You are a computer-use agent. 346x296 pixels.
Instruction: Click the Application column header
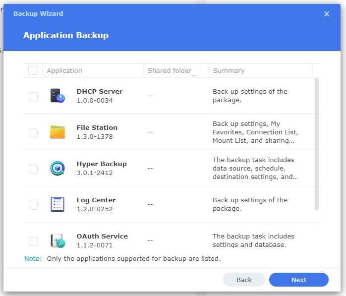coord(93,70)
